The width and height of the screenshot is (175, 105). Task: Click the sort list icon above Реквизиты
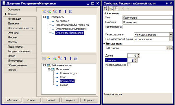coord(71,11)
